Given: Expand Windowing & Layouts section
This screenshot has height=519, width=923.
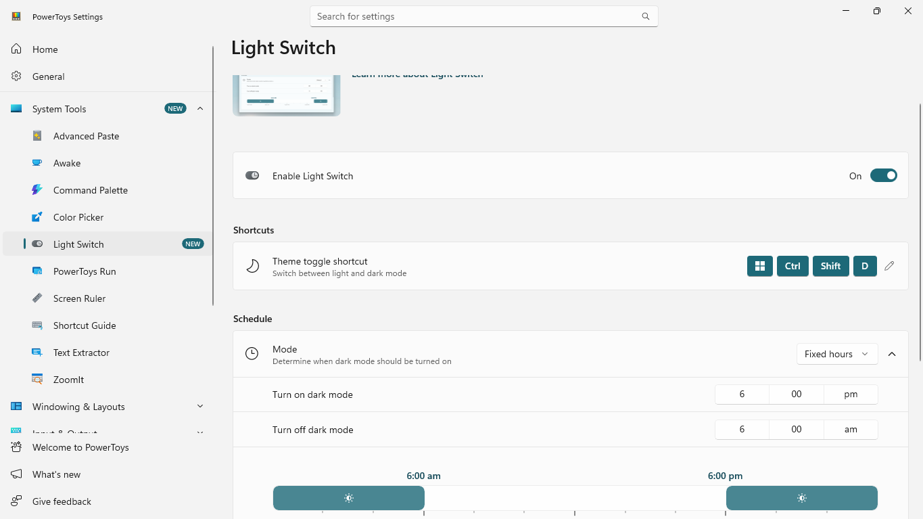Looking at the screenshot, I should coord(199,406).
